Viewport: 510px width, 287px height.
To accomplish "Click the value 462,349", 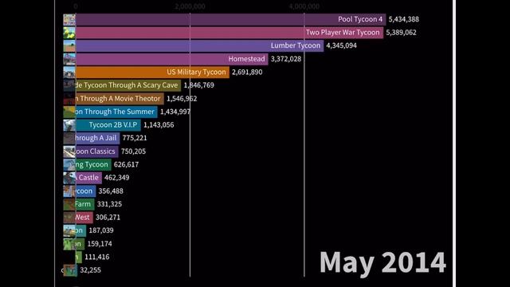I will (117, 178).
